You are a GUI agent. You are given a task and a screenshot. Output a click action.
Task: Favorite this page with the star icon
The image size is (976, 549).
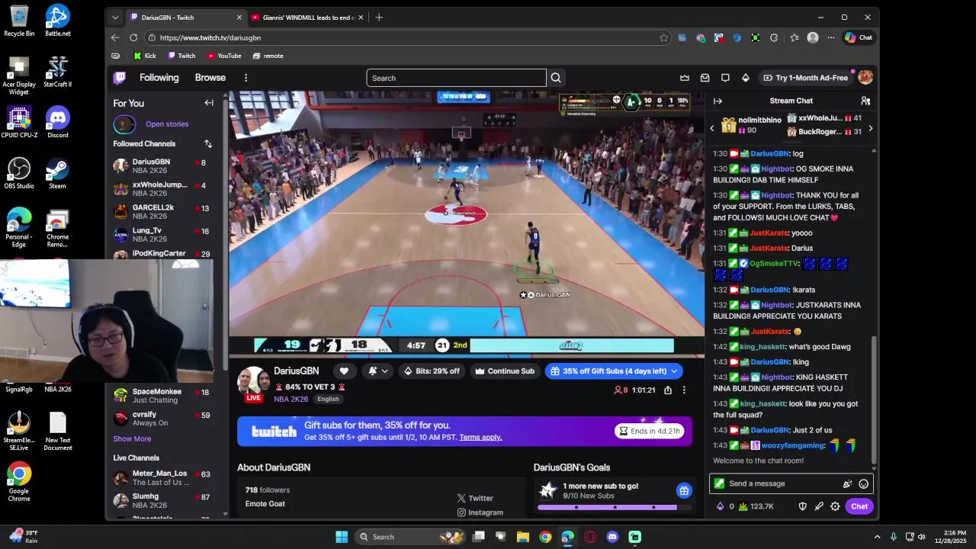663,37
